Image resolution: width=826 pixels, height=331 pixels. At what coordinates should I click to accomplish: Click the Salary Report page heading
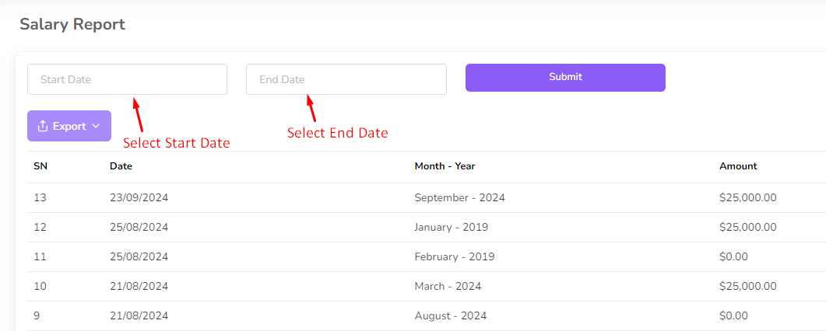72,24
